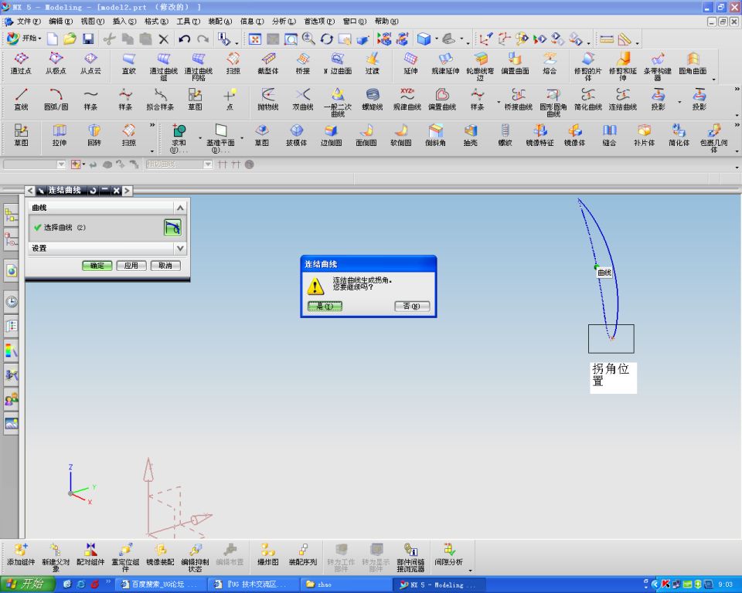Select the 直线 line tool
The height and width of the screenshot is (593, 742).
pyautogui.click(x=21, y=100)
